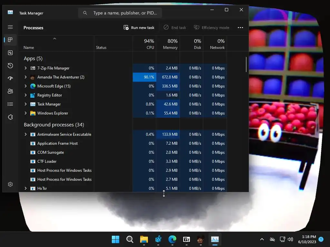The image size is (330, 247).
Task: Select the Apps (5) group heading
Action: pos(33,59)
